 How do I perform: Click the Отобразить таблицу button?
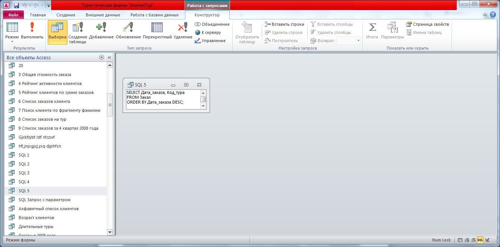point(247,33)
